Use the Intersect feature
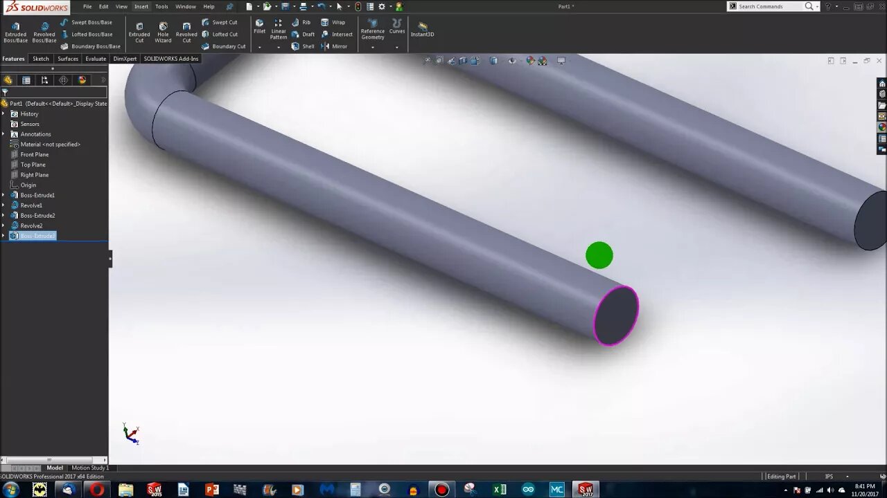Image resolution: width=887 pixels, height=498 pixels. click(337, 34)
